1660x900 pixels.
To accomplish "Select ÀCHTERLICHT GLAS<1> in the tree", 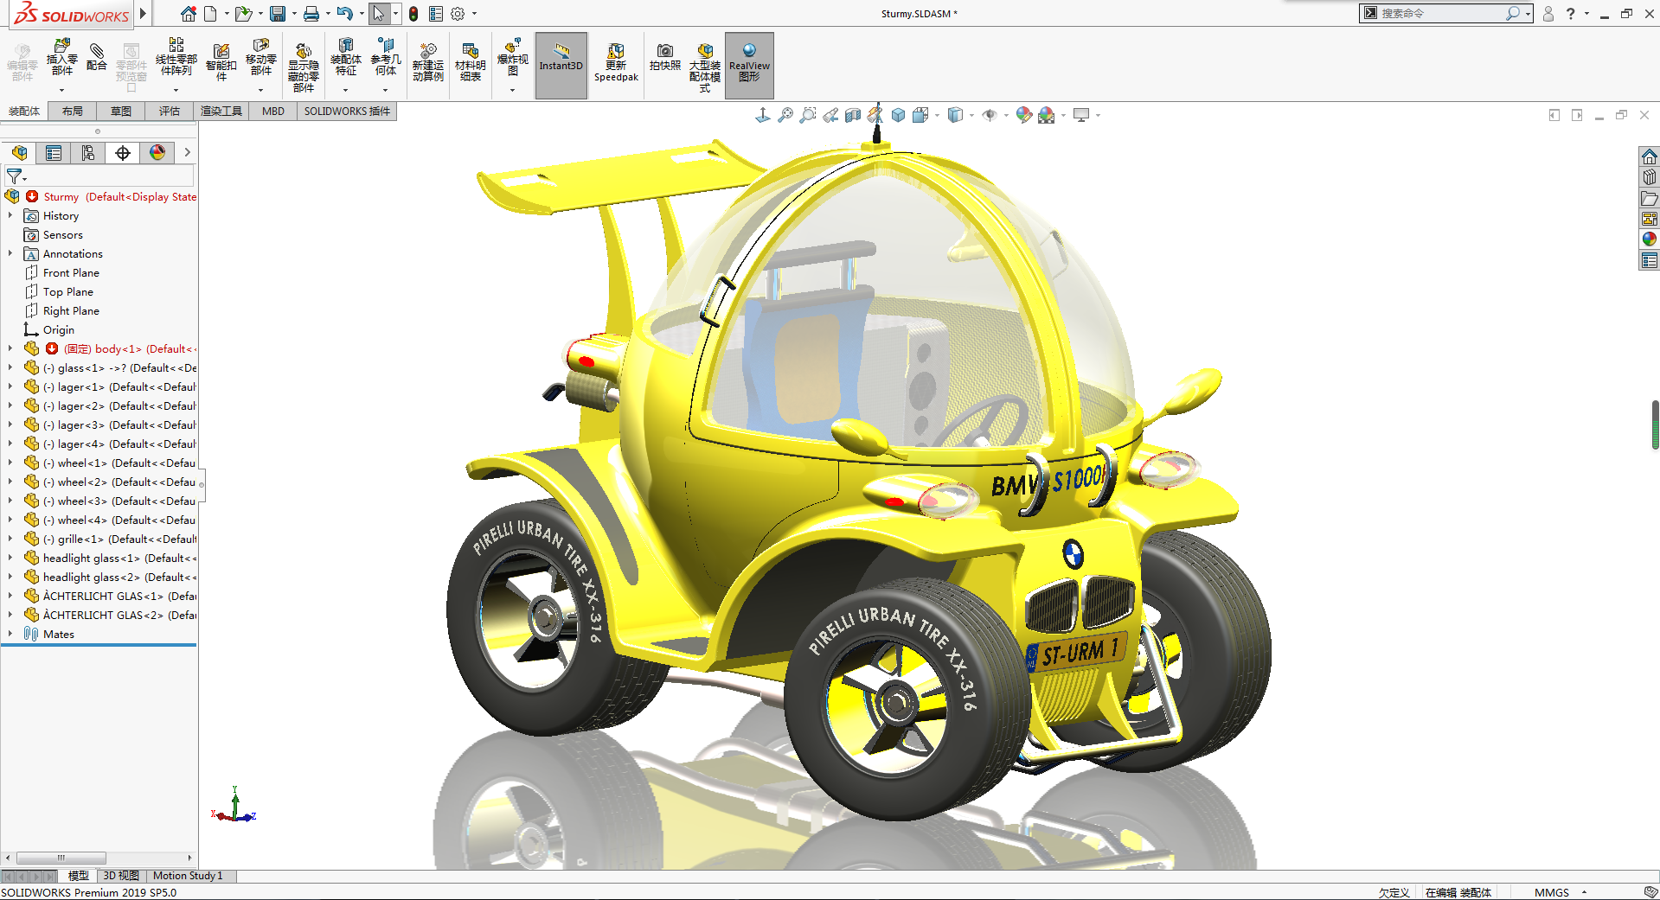I will [x=119, y=597].
